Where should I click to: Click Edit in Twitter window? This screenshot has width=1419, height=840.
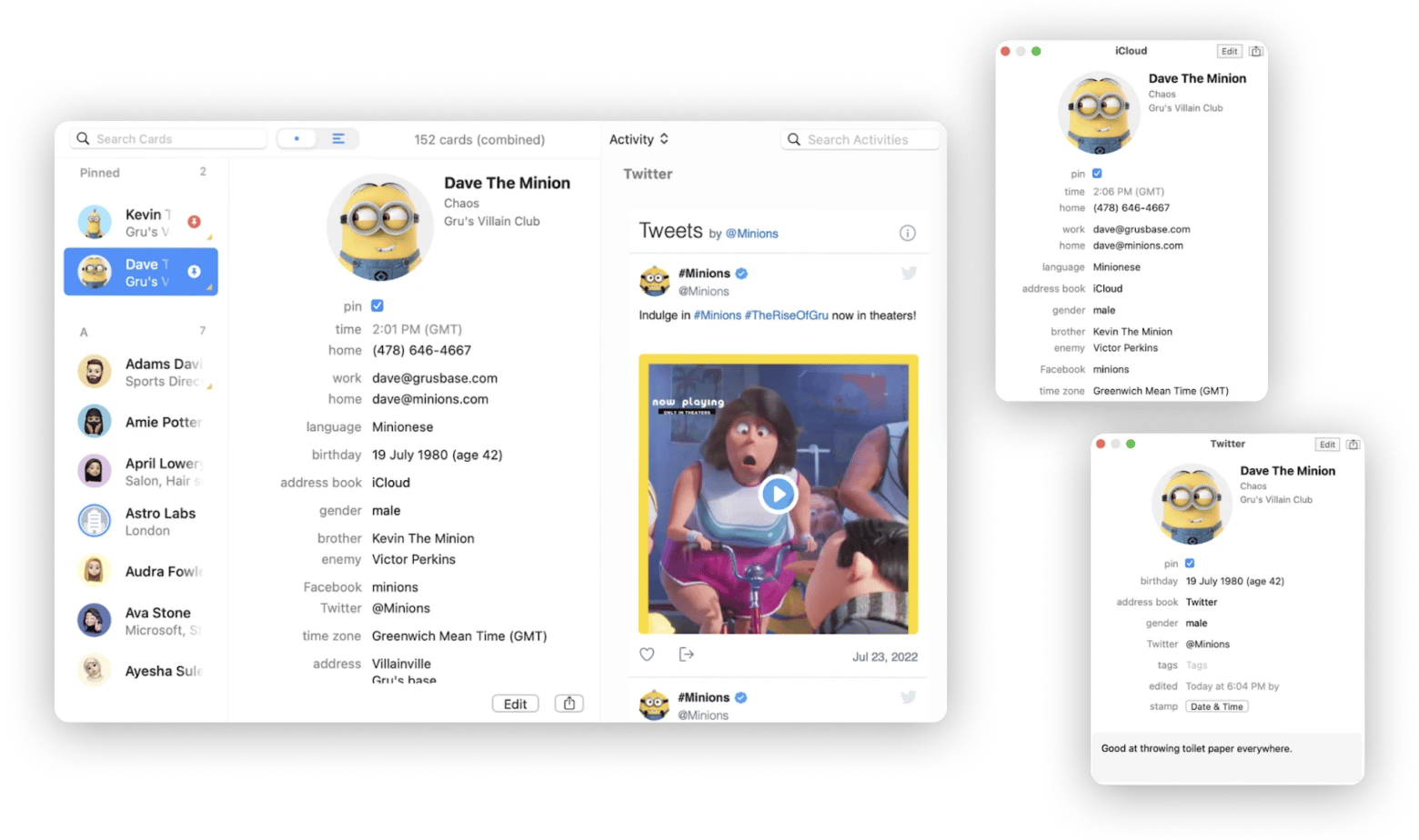click(1328, 445)
